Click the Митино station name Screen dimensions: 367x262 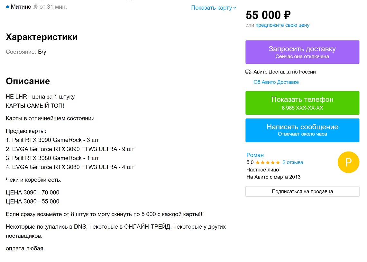[21, 7]
